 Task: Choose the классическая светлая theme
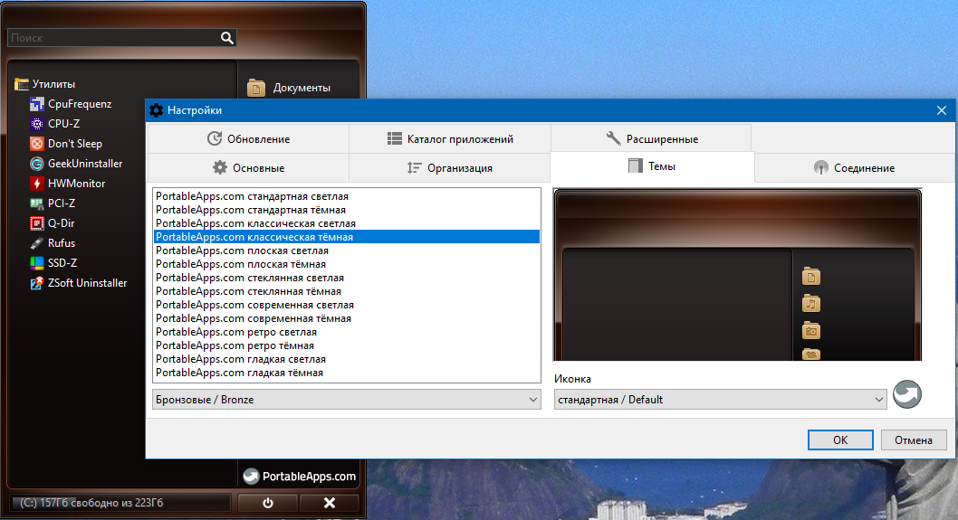347,223
